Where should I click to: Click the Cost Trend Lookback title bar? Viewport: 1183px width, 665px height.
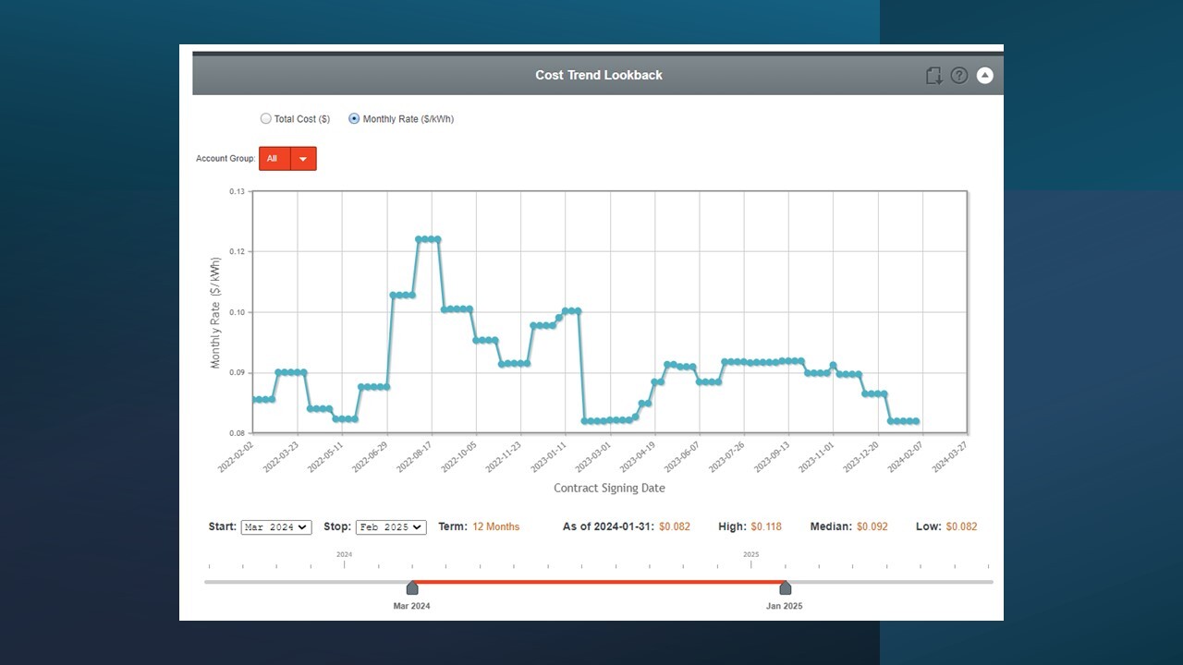point(599,76)
